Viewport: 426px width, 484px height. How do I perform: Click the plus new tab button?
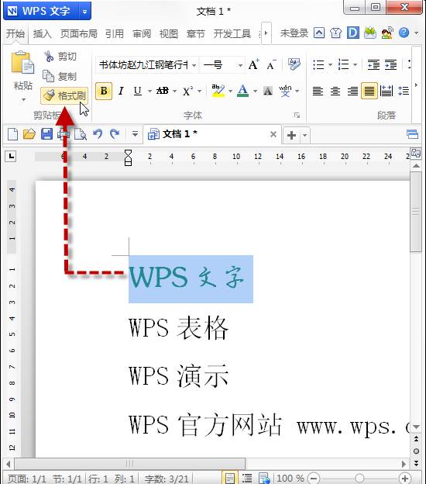[291, 135]
